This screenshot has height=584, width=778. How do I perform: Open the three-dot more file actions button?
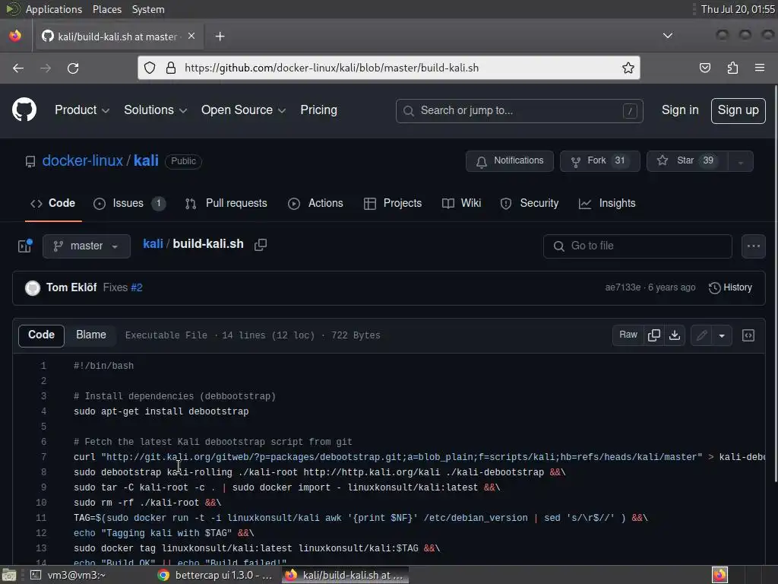click(x=753, y=246)
